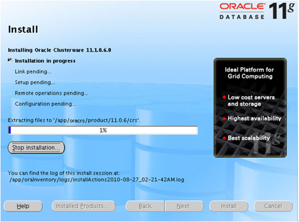Click the 'Remote operations pending...' step
299x222 pixels.
click(x=52, y=93)
